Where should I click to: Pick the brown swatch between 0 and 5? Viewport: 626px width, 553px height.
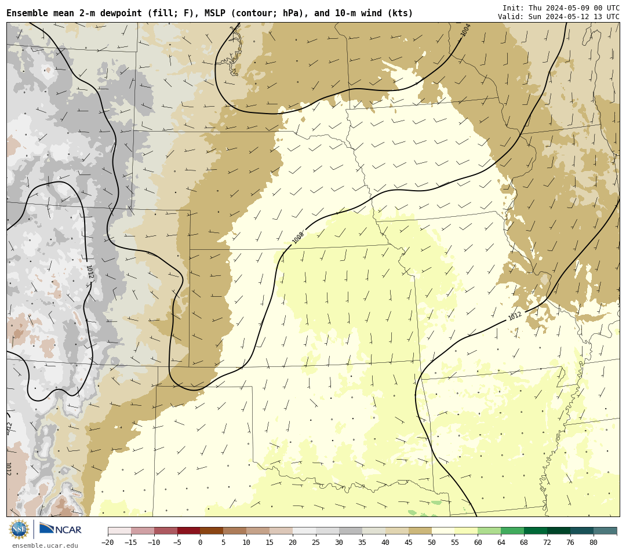(x=212, y=531)
